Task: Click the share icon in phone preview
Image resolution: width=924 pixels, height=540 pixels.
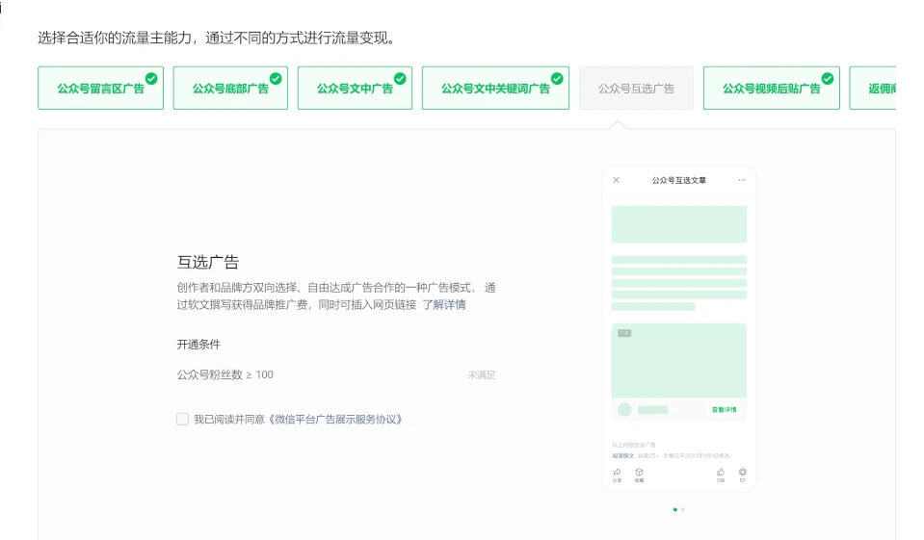Action: 617,472
